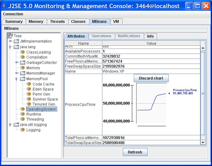Select the Code Cache bean icon
The width and height of the screenshot is (212, 166).
pos(29,84)
